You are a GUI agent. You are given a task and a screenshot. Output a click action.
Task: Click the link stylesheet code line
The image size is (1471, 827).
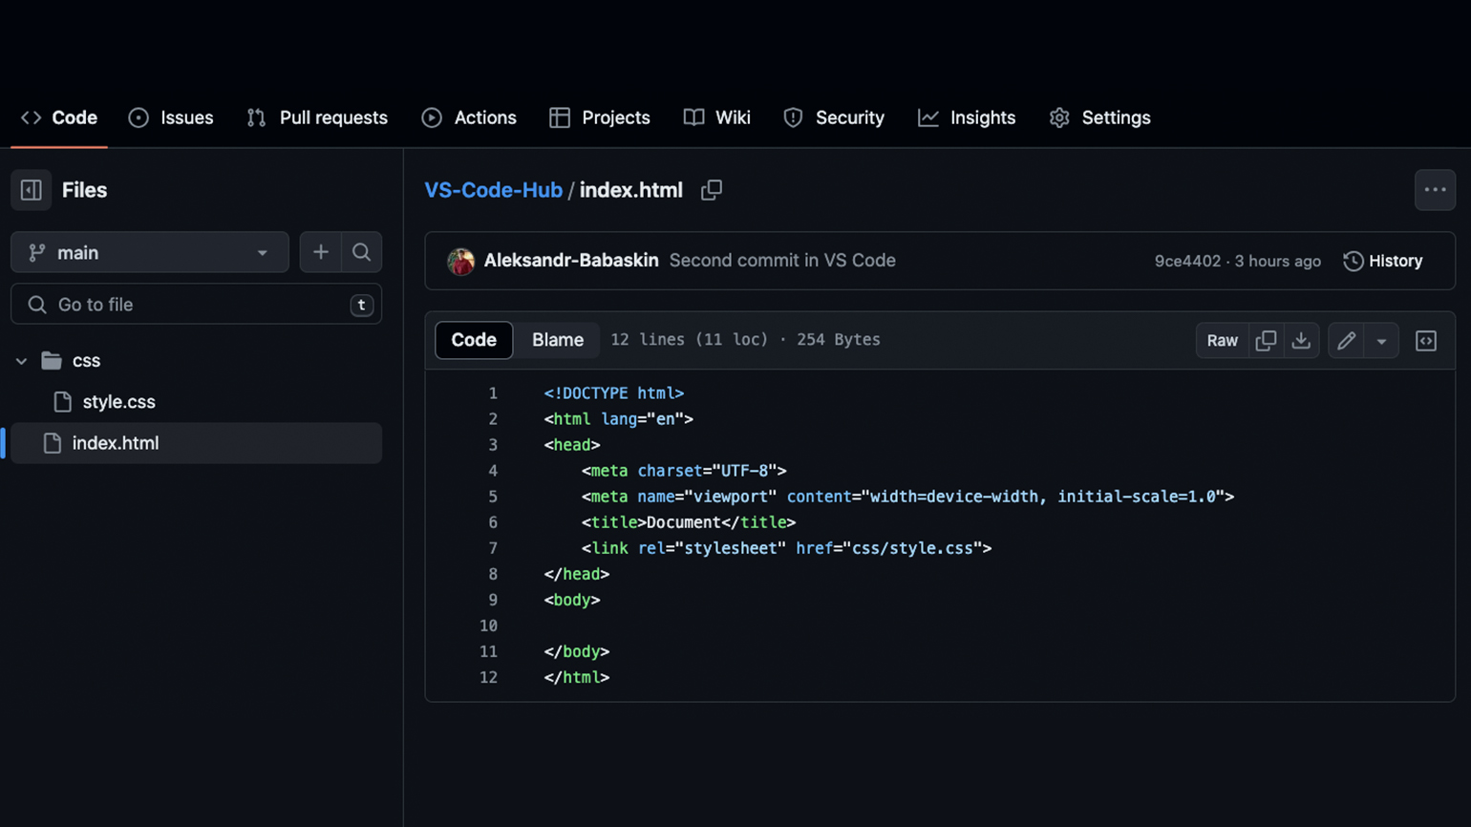click(x=786, y=548)
